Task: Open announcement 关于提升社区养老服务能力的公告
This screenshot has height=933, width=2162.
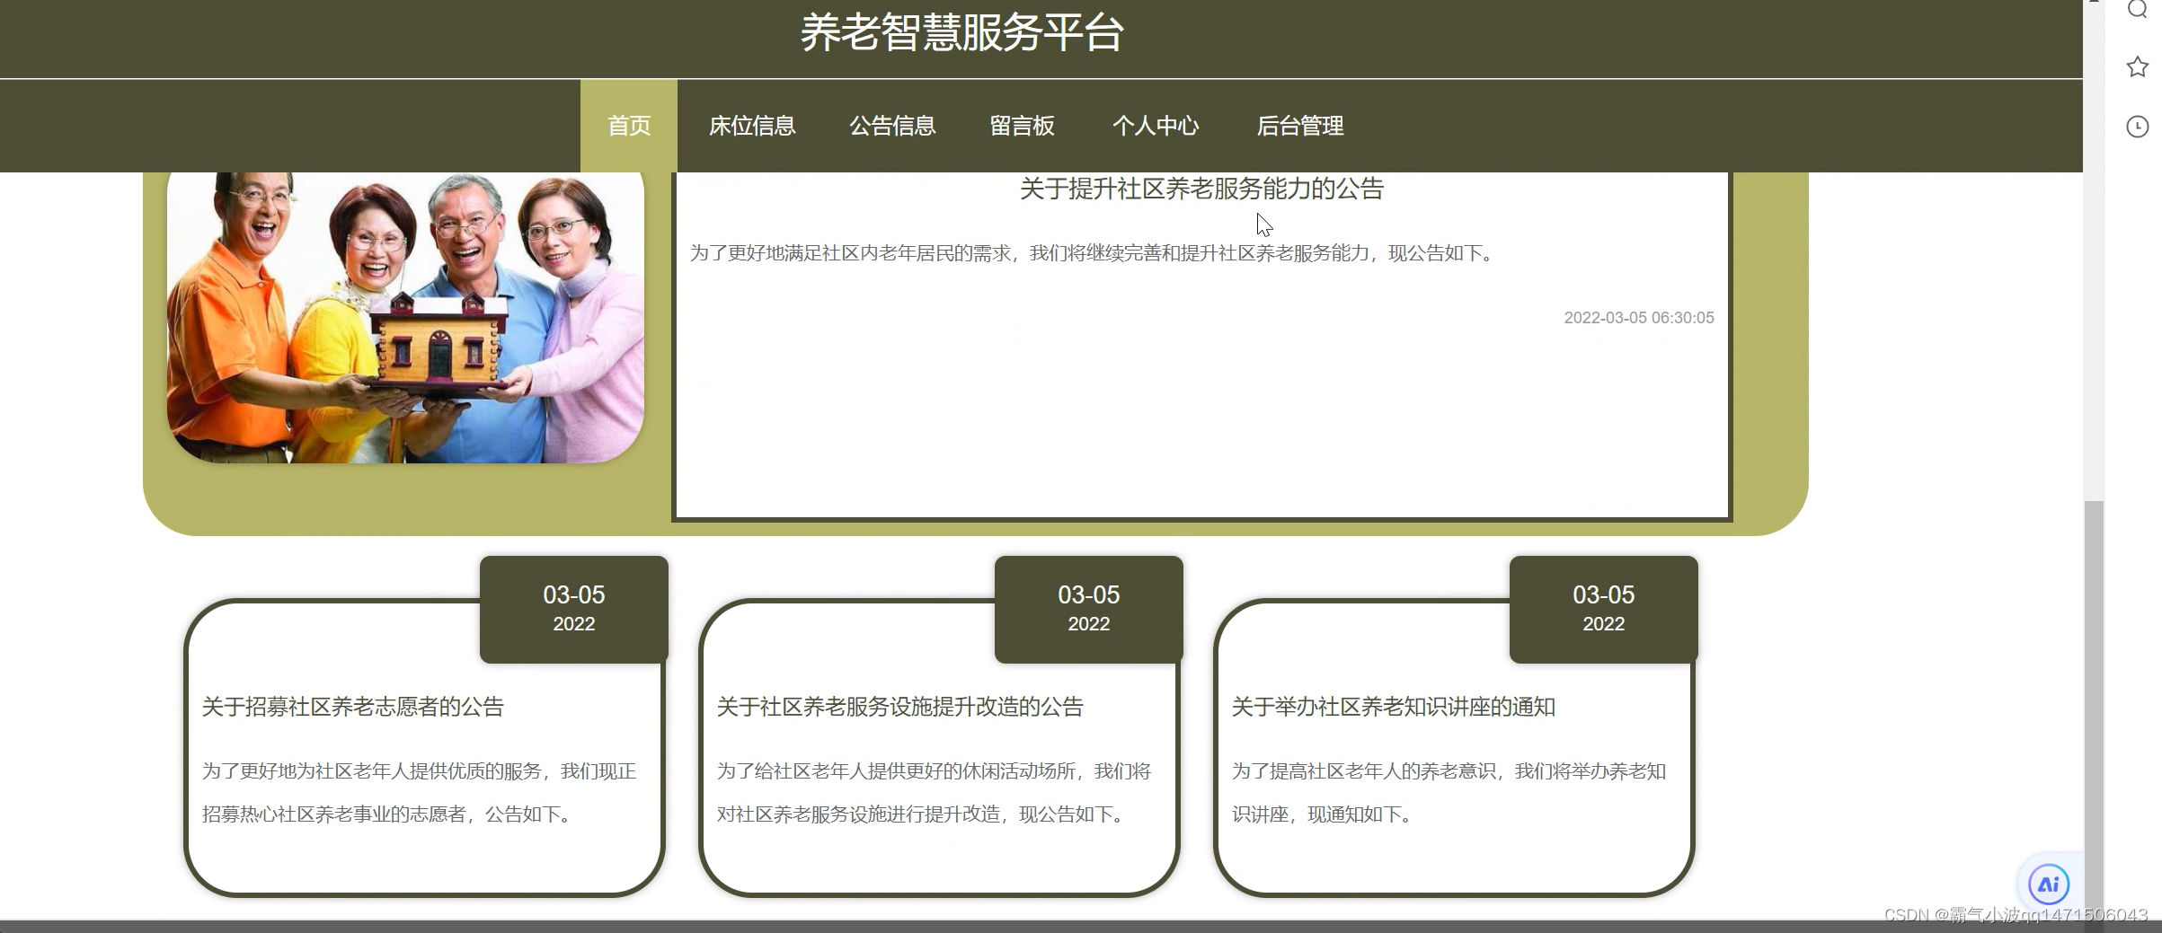Action: pos(1201,189)
